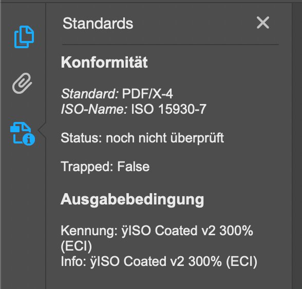Select the Konformität section heading

click(104, 63)
